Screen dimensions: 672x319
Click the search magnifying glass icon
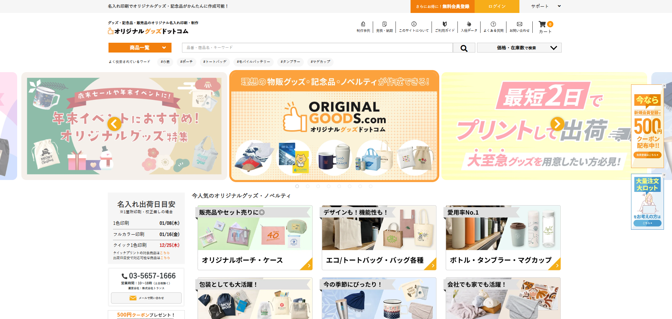(464, 48)
